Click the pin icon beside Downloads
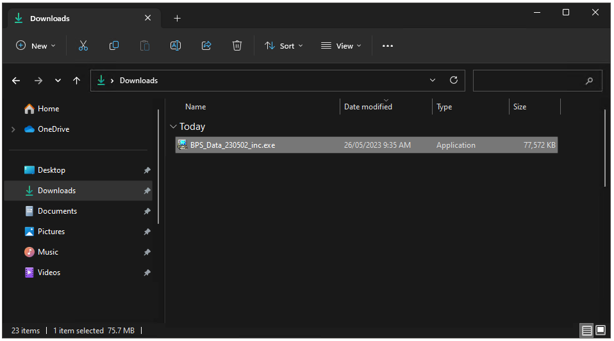 (x=147, y=191)
